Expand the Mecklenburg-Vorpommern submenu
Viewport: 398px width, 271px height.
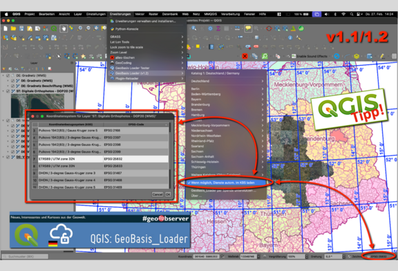(227, 125)
